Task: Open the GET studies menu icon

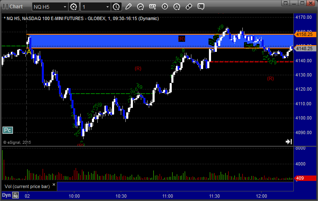Action: (x=153, y=7)
